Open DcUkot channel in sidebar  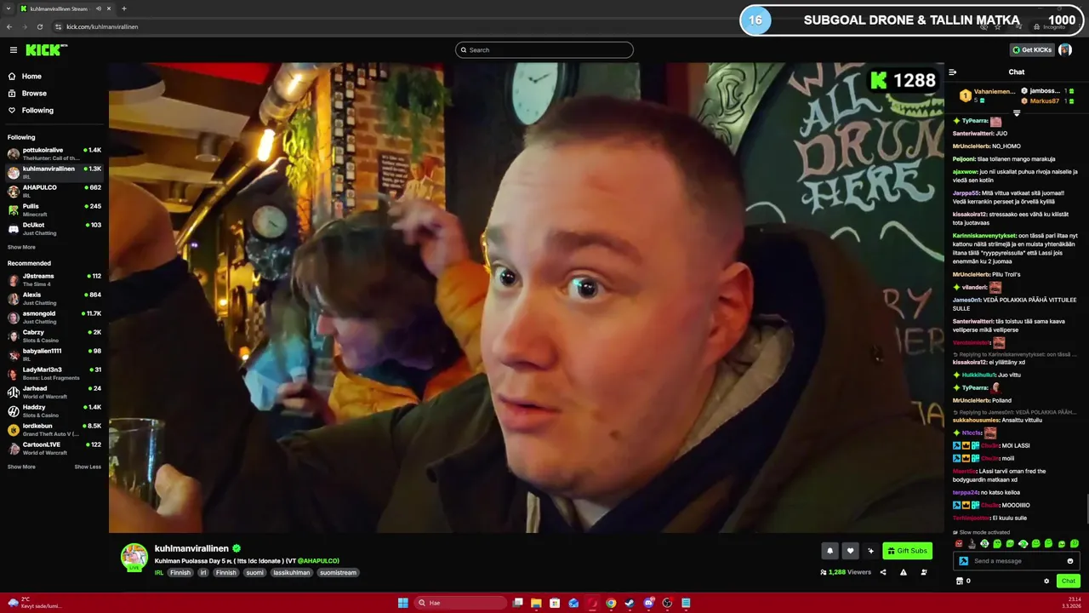tap(54, 228)
